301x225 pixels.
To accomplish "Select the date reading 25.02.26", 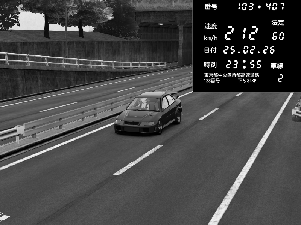I will pyautogui.click(x=249, y=50).
